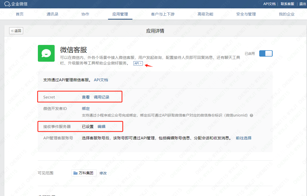
Task: Open API文档 link in top header
Action: (269, 4)
